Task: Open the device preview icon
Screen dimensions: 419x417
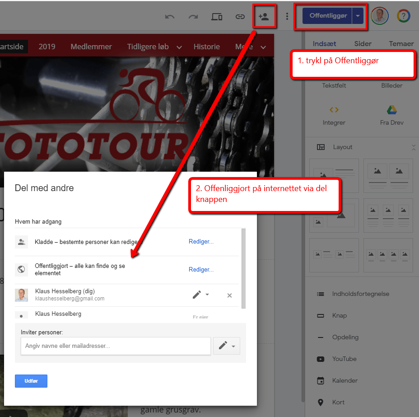Action: coord(217,17)
